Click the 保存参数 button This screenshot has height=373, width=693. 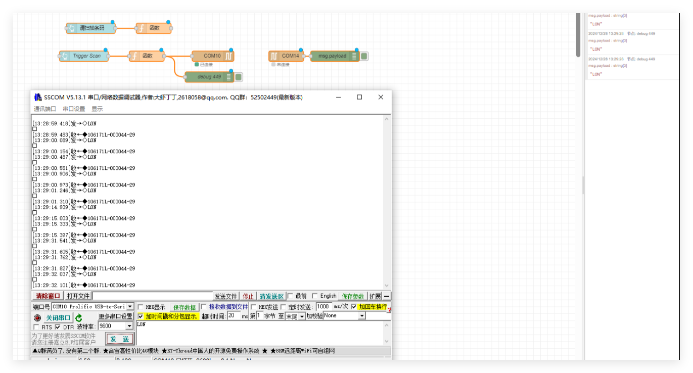coord(353,296)
